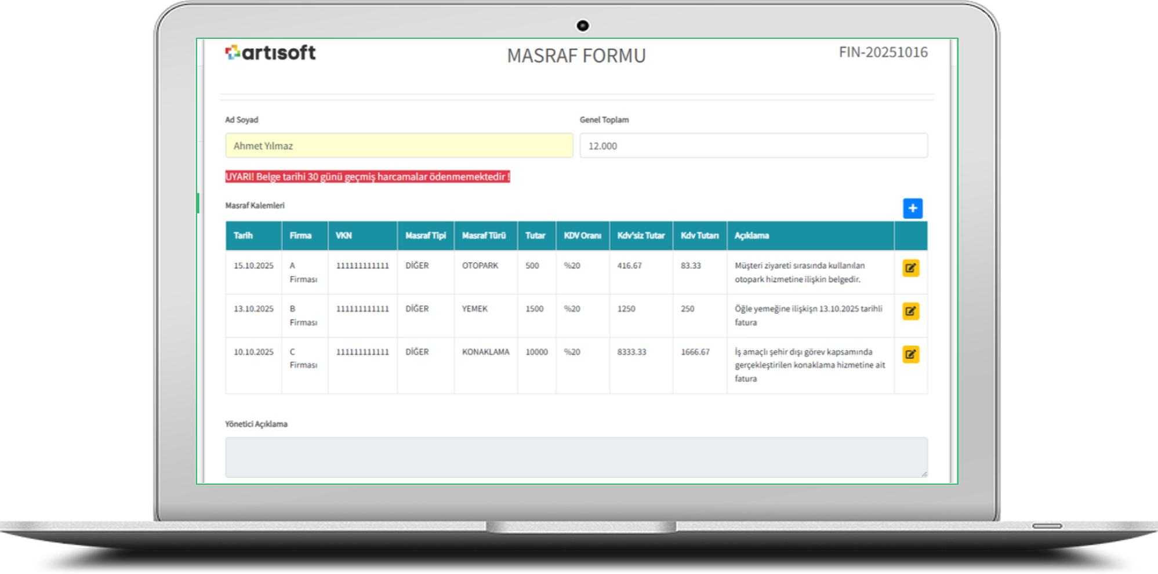Edit the KONAKLAMA expense row
Screen dimensions: 1158x574
point(910,354)
